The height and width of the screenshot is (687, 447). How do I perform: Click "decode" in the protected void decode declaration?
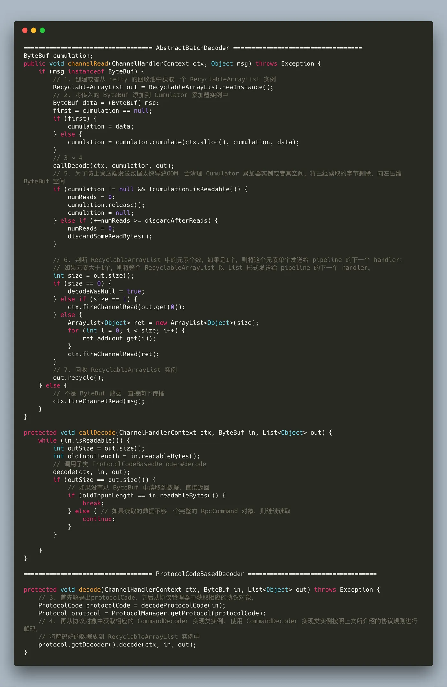tap(90, 590)
